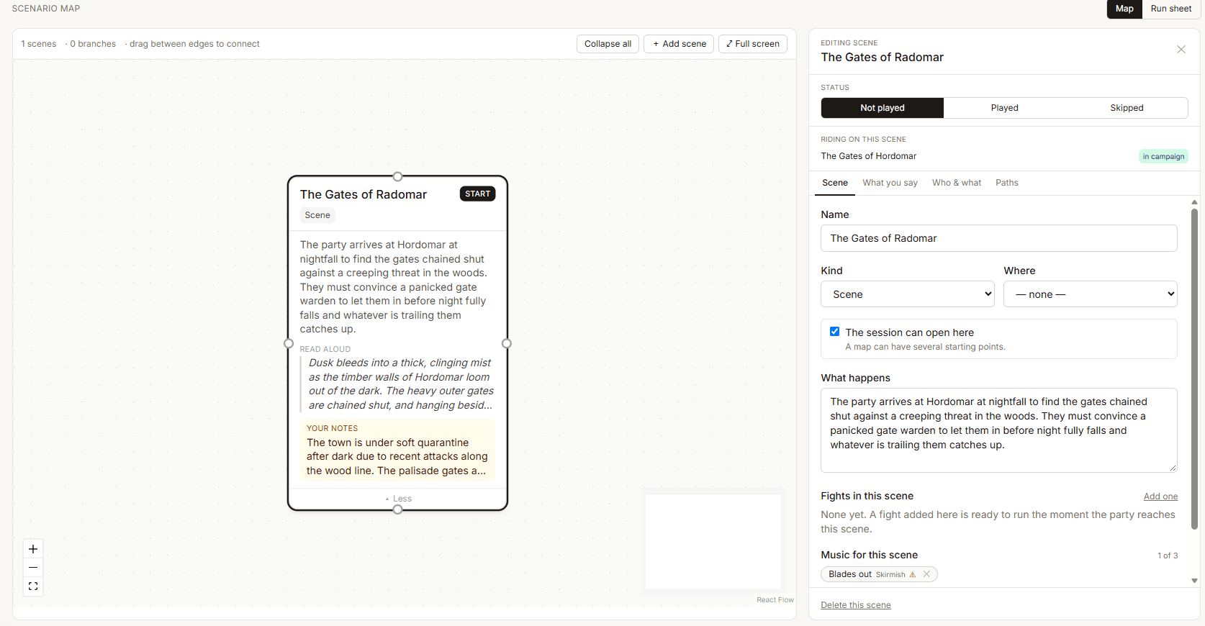Click the right connector handle of the scene card

(507, 343)
